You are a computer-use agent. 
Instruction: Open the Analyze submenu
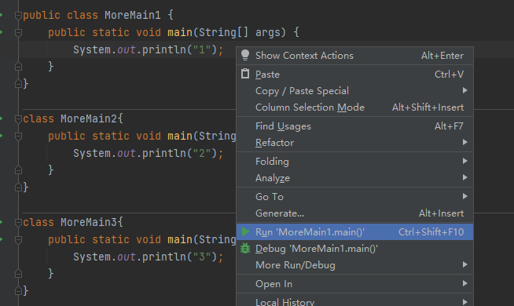(354, 178)
